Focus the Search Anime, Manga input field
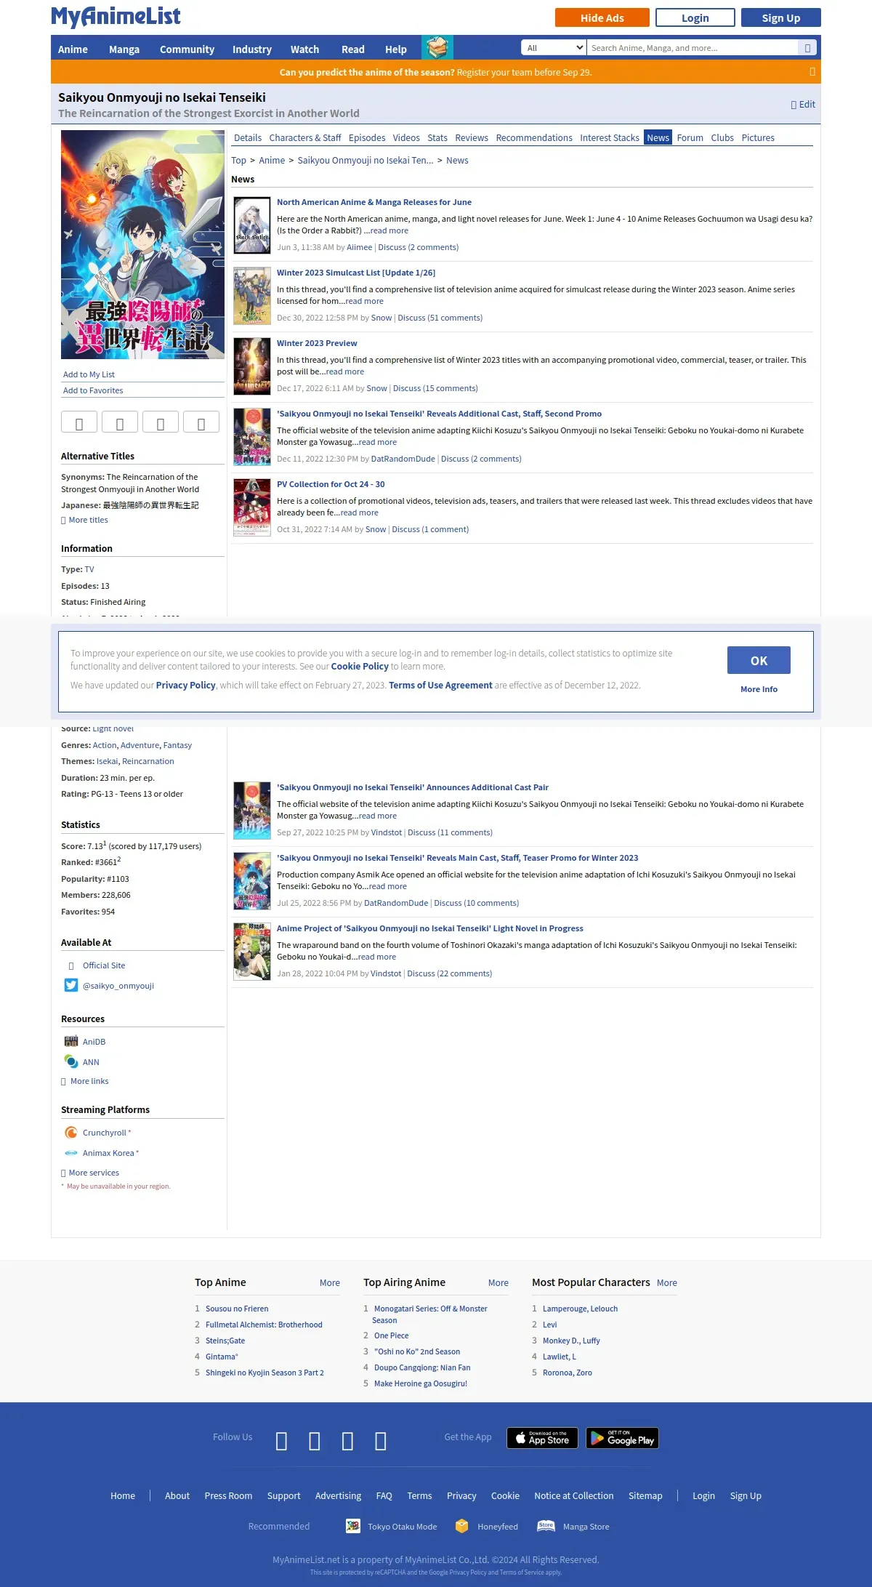 692,48
